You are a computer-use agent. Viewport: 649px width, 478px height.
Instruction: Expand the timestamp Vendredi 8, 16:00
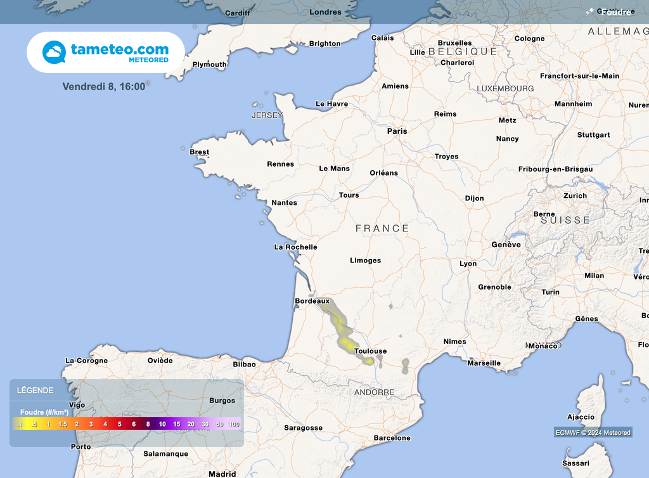pyautogui.click(x=103, y=86)
